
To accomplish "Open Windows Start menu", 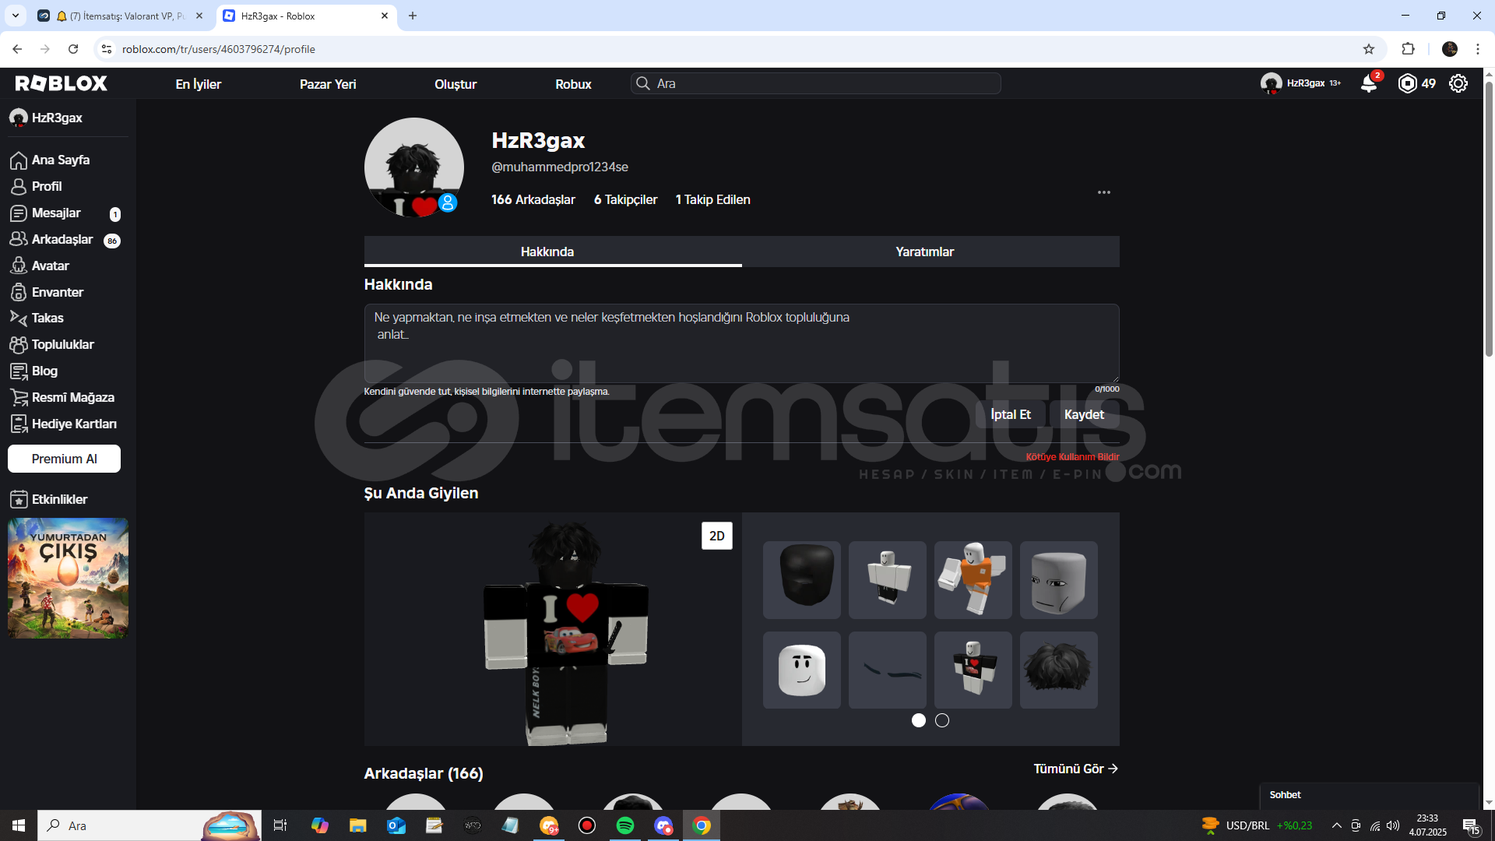I will 19,825.
